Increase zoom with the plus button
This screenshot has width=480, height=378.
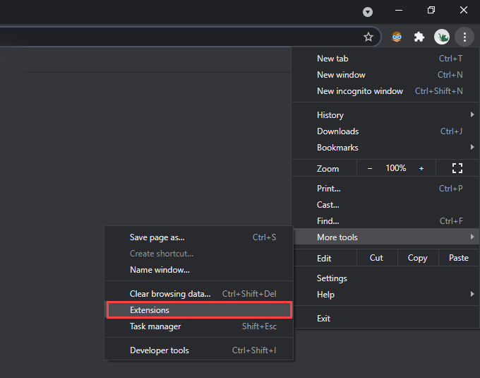pyautogui.click(x=421, y=168)
